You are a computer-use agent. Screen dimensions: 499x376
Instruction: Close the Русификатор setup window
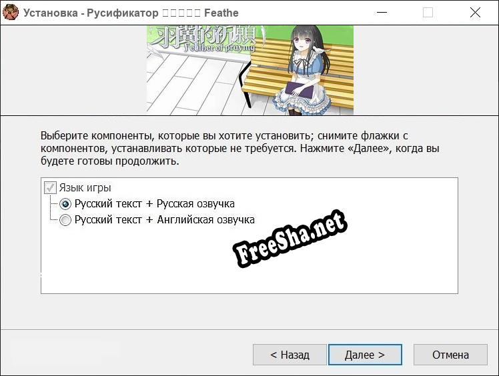point(475,13)
